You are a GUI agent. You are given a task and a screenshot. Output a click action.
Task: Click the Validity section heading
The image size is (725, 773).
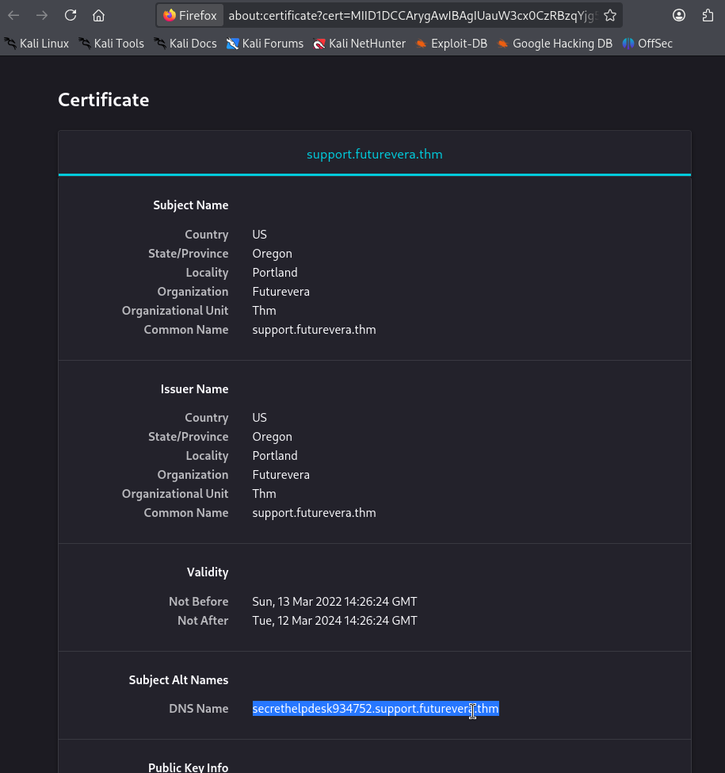(x=208, y=572)
